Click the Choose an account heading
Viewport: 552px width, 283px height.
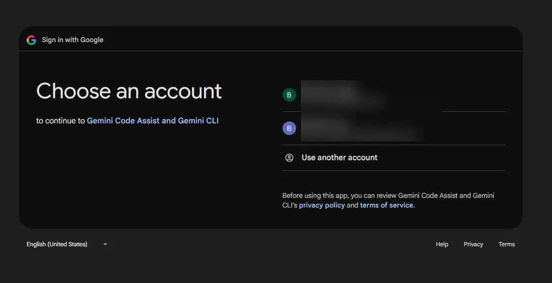click(x=129, y=91)
